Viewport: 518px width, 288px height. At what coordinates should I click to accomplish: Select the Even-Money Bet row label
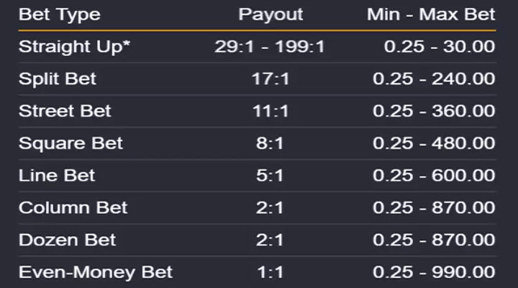click(x=96, y=273)
